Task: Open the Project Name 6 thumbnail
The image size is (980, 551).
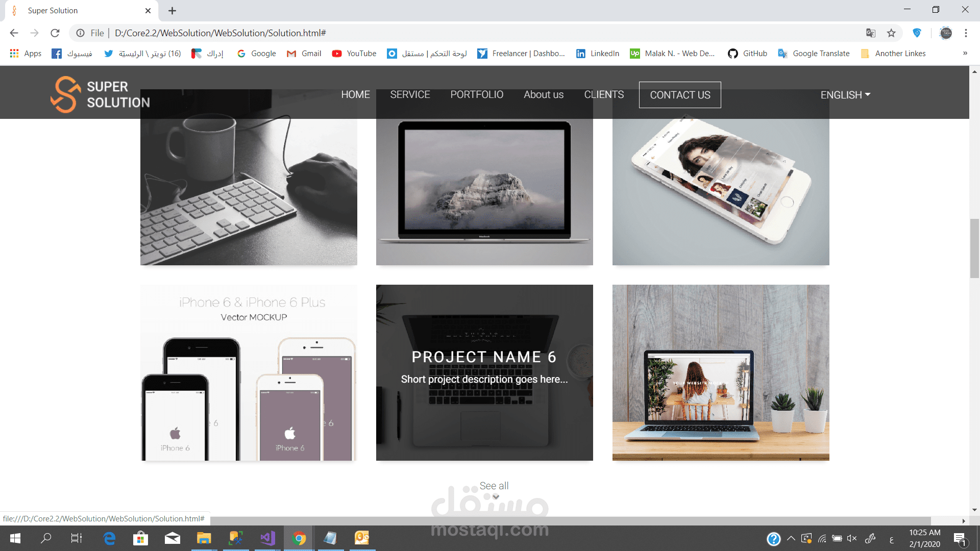Action: pos(484,372)
